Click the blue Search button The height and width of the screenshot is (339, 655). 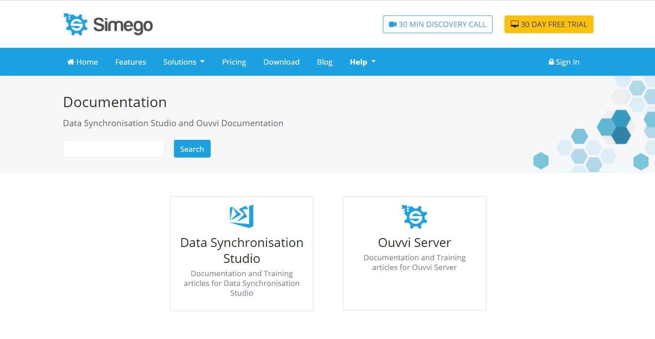point(192,149)
